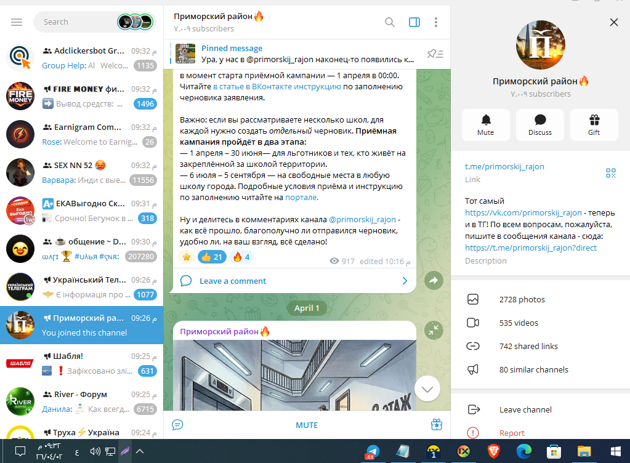View 80 similar channels
The width and height of the screenshot is (630, 463).
[541, 369]
